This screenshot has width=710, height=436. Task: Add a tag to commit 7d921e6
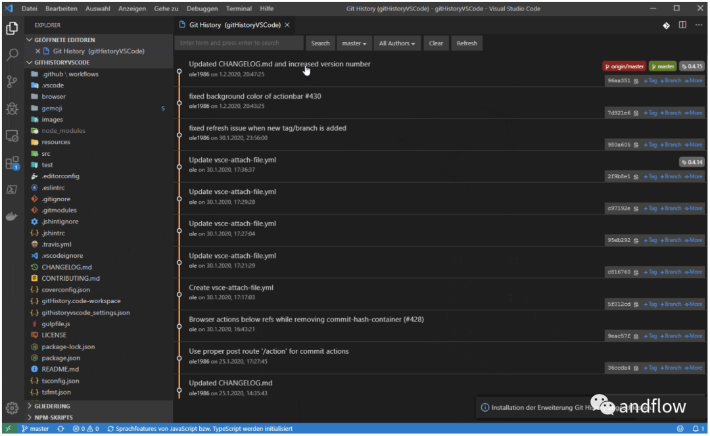[x=650, y=112]
